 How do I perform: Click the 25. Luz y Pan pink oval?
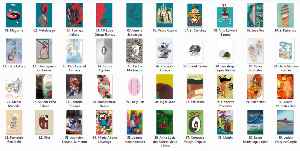[x=134, y=87]
